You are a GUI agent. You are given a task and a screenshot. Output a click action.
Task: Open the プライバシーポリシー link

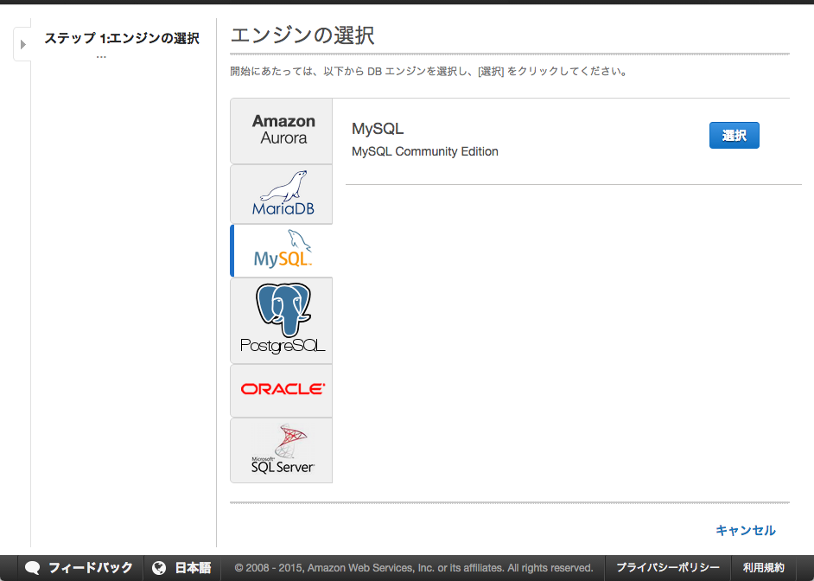click(668, 567)
